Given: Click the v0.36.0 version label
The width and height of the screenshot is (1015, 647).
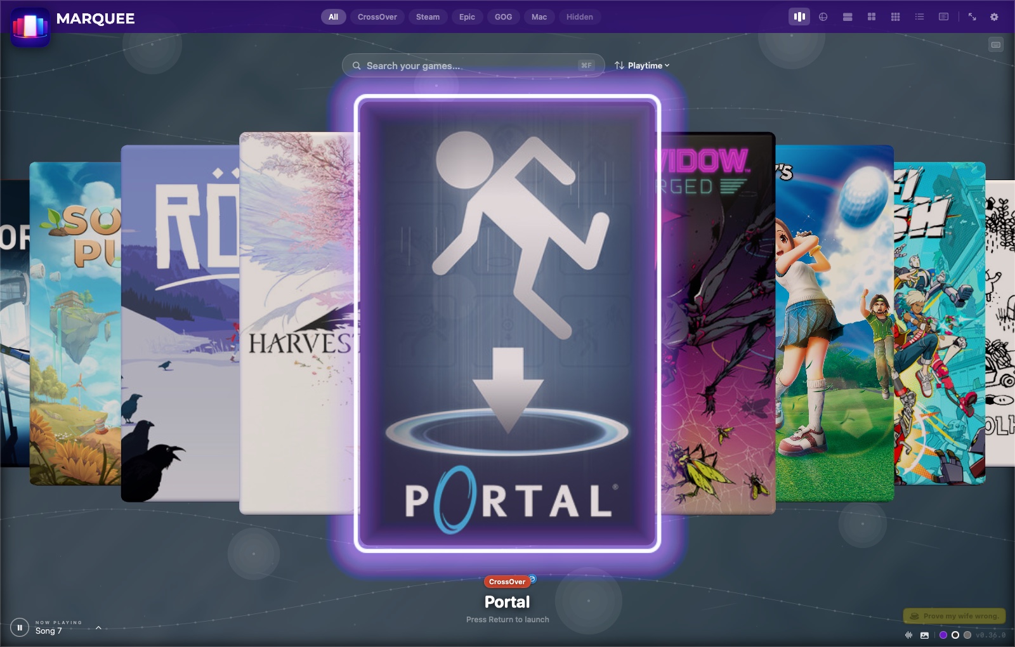Looking at the screenshot, I should pyautogui.click(x=990, y=635).
